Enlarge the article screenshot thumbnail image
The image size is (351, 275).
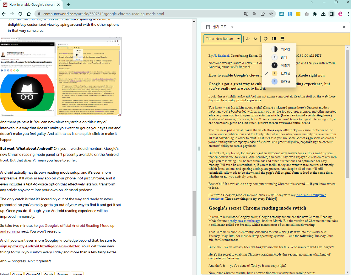click(x=61, y=76)
